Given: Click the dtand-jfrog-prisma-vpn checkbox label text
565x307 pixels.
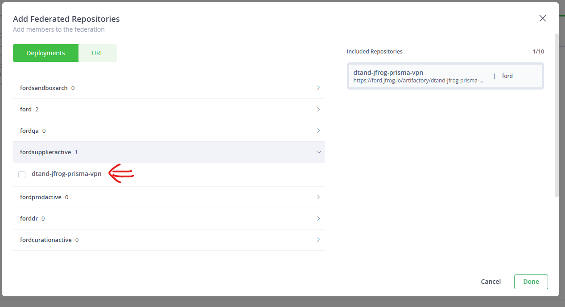Looking at the screenshot, I should click(x=66, y=174).
